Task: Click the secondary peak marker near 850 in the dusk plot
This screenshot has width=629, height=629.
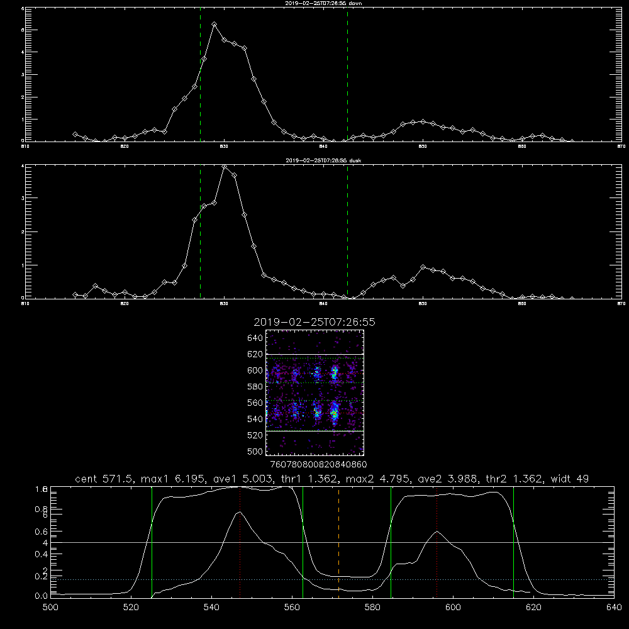Action: pos(423,267)
